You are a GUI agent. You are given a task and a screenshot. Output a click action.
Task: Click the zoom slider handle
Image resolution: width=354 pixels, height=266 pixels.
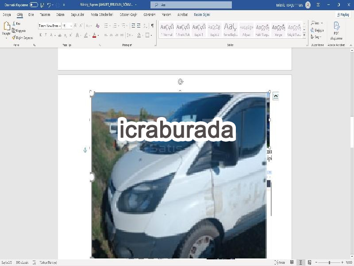coord(329,262)
